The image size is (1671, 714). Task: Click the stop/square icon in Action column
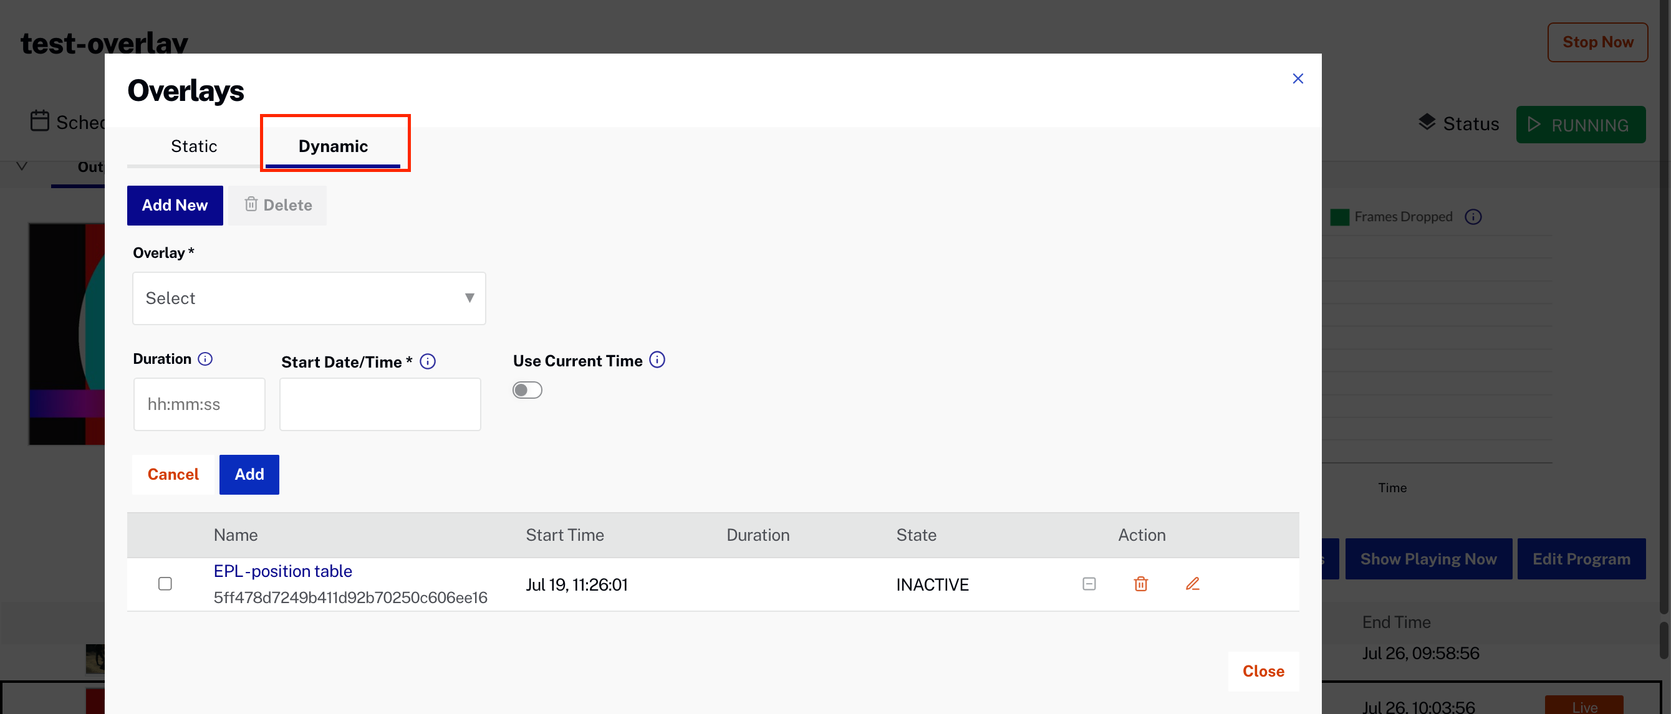coord(1088,583)
